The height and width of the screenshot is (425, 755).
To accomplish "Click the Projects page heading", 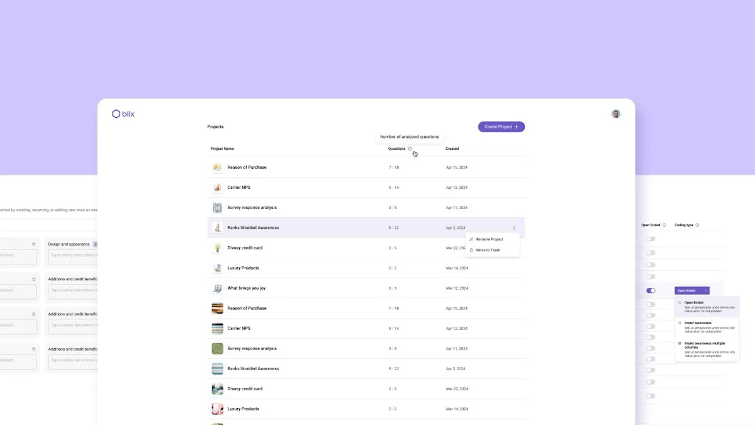I will tap(215, 127).
